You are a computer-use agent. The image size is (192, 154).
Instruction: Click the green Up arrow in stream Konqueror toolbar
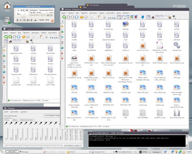coord(64,17)
